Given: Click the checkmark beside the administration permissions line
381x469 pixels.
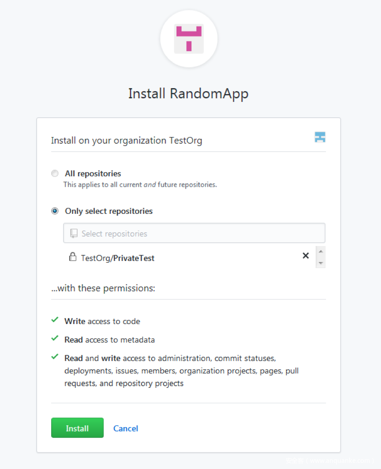Looking at the screenshot, I should 55,357.
